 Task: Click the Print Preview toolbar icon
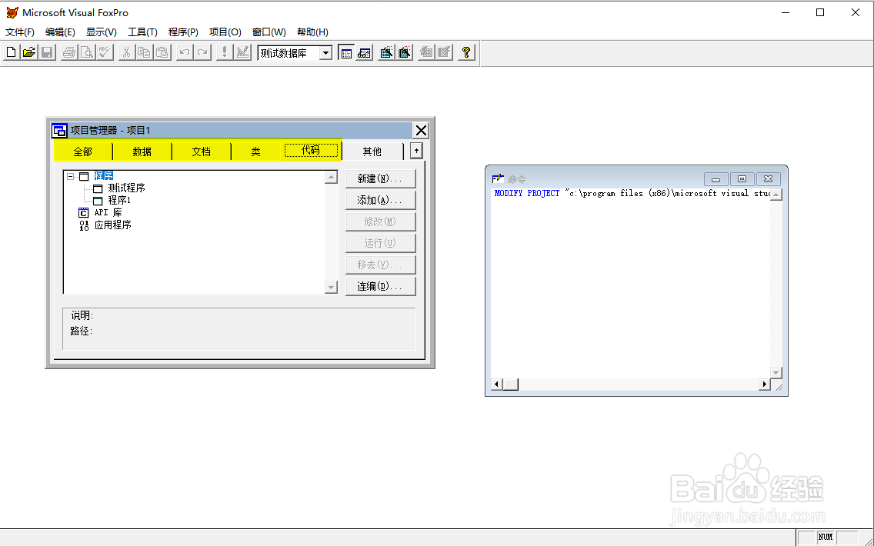coord(87,52)
